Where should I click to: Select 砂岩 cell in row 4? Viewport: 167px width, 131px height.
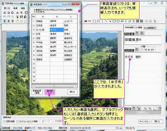point(43,34)
